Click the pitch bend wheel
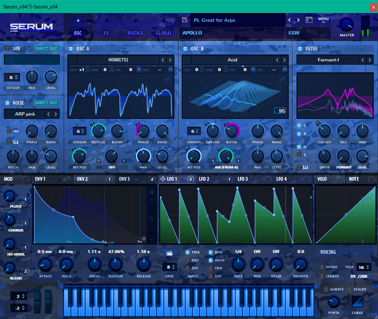 (x=37, y=301)
